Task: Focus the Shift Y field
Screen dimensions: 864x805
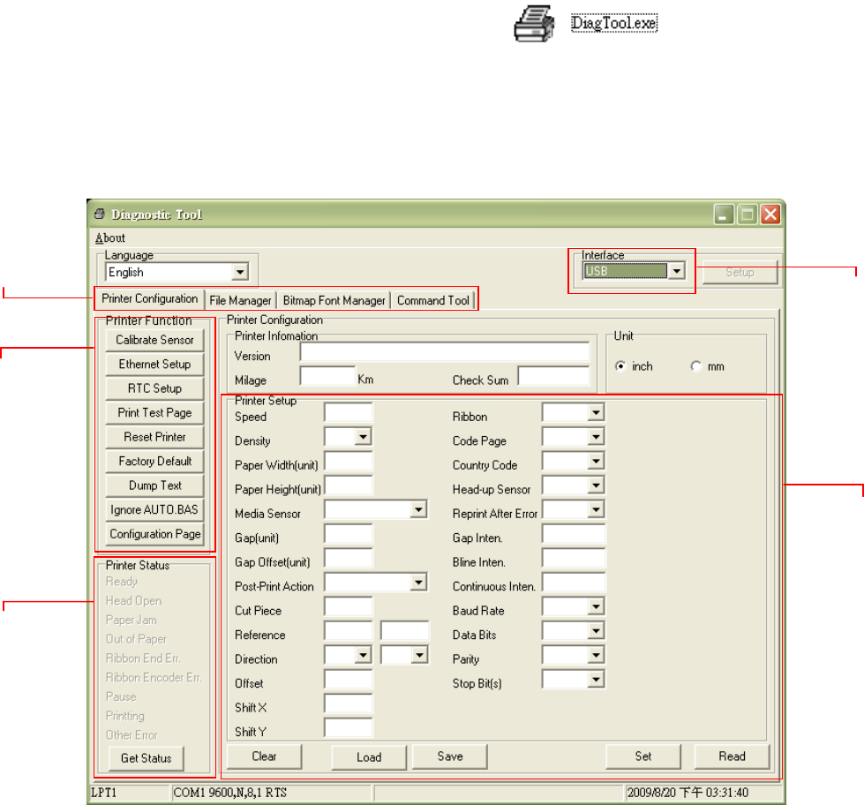Action: click(x=349, y=728)
